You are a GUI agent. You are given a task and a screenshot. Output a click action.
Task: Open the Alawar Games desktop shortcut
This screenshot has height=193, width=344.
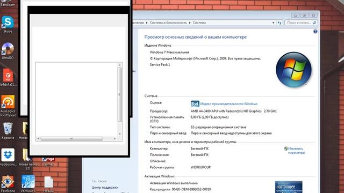point(49,161)
